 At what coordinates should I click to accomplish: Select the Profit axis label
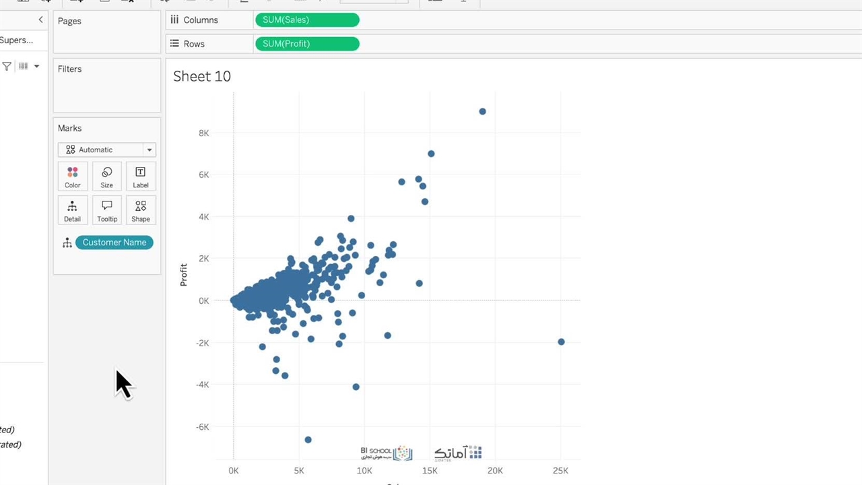pos(184,275)
